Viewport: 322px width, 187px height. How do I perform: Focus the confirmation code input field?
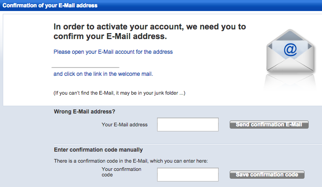188,175
